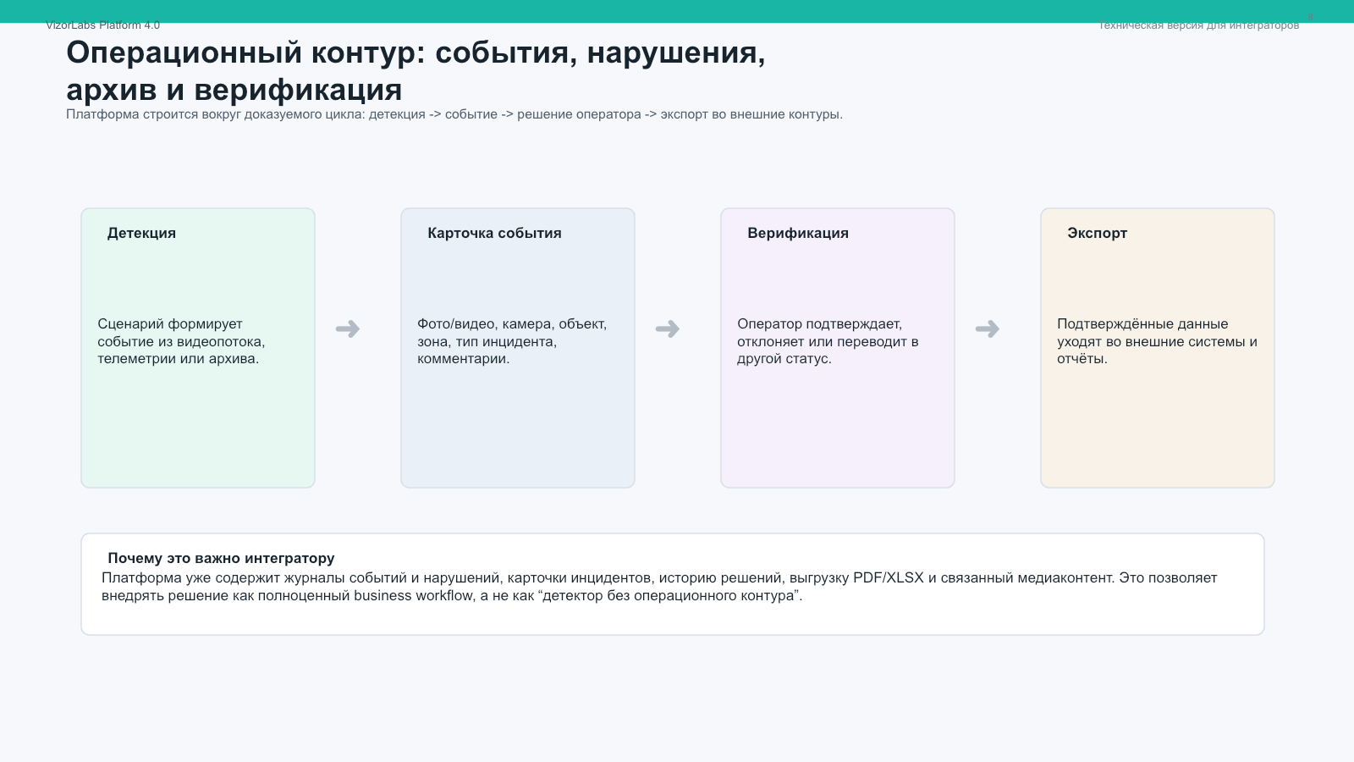Click the second title line 'архив и верификация'
This screenshot has width=1354, height=762.
(x=234, y=90)
